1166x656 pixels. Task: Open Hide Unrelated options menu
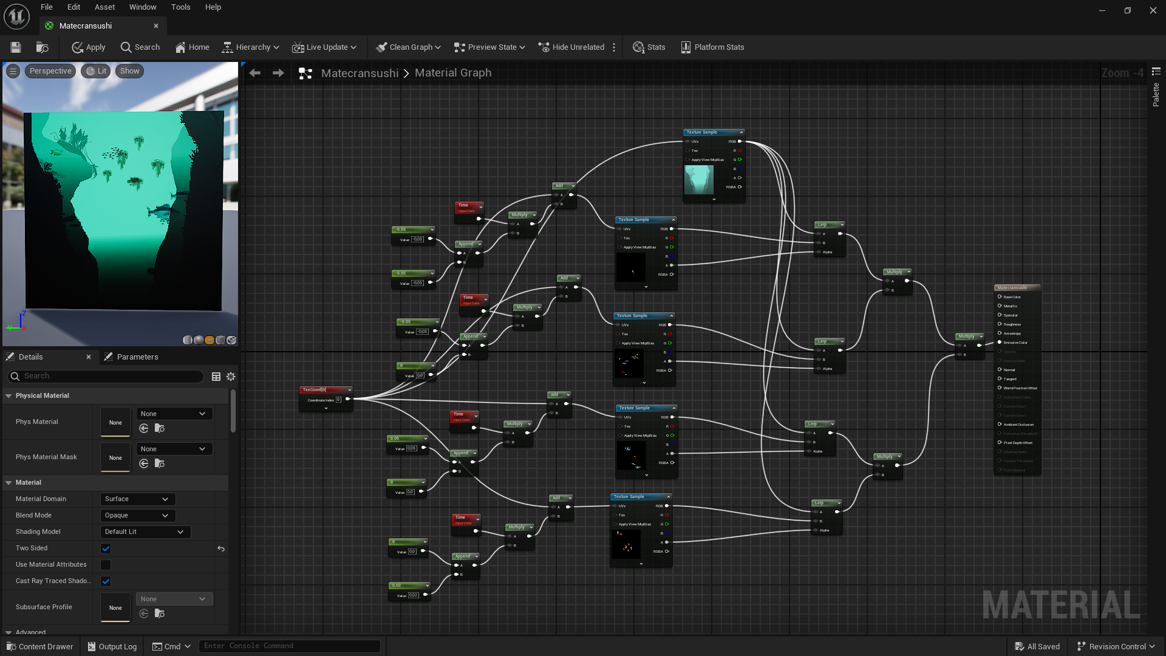pyautogui.click(x=614, y=47)
